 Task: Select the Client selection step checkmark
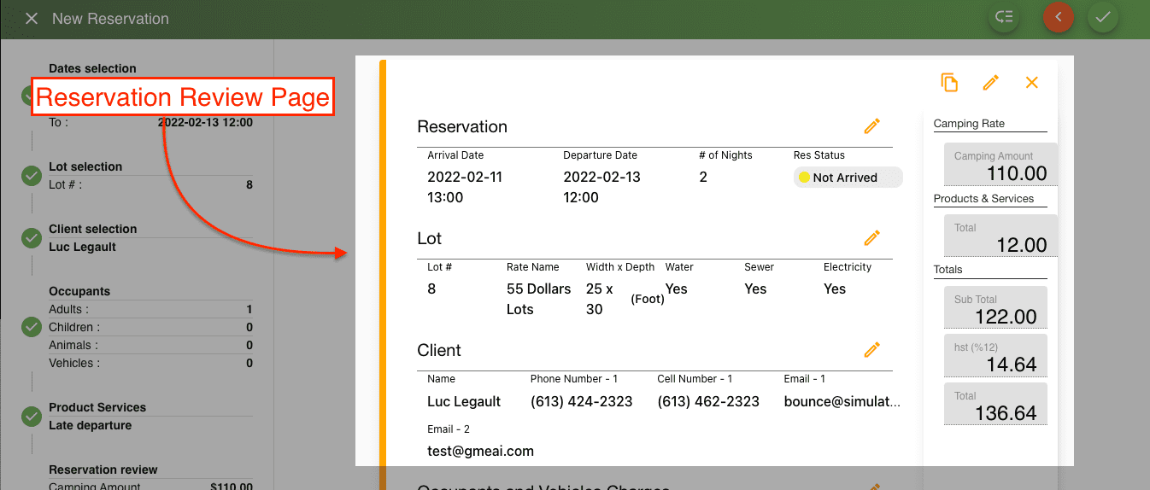pos(32,238)
